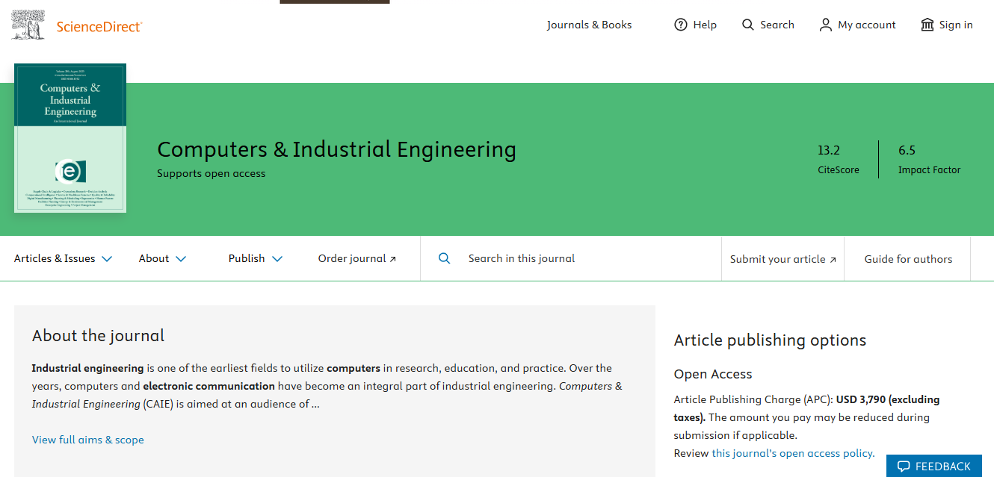Open View full aims & scope link
Image resolution: width=994 pixels, height=477 pixels.
coord(88,440)
